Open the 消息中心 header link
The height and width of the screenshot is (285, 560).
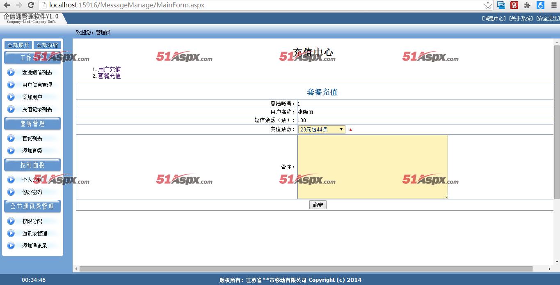tap(494, 18)
